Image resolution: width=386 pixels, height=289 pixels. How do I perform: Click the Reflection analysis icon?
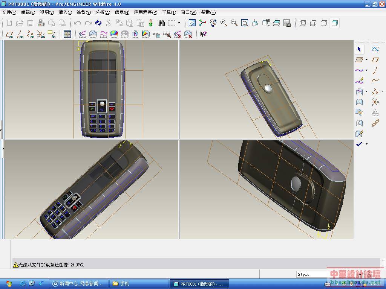point(124,34)
